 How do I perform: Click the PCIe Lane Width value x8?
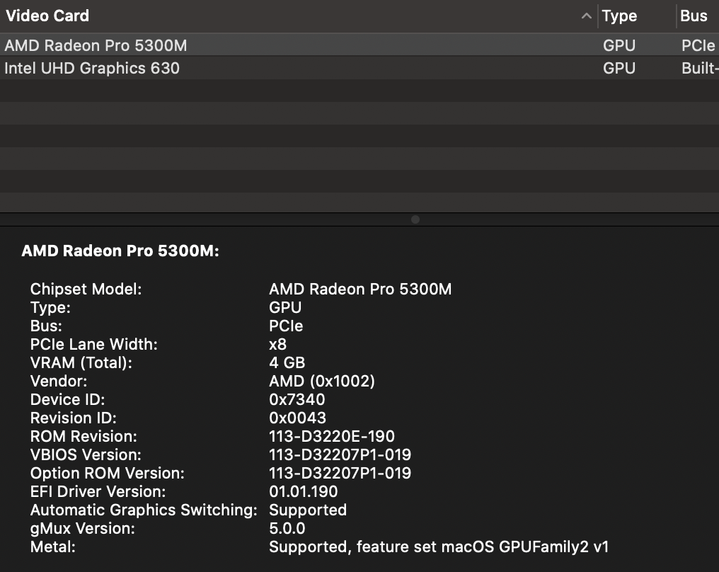278,345
